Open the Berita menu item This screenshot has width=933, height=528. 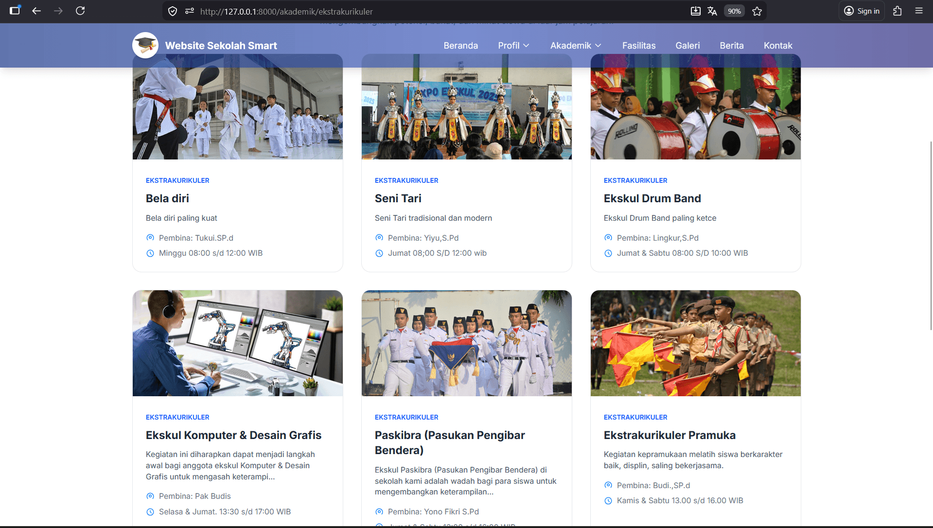732,45
